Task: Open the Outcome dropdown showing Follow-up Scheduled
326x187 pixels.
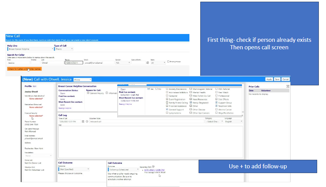Action: (x=124, y=170)
